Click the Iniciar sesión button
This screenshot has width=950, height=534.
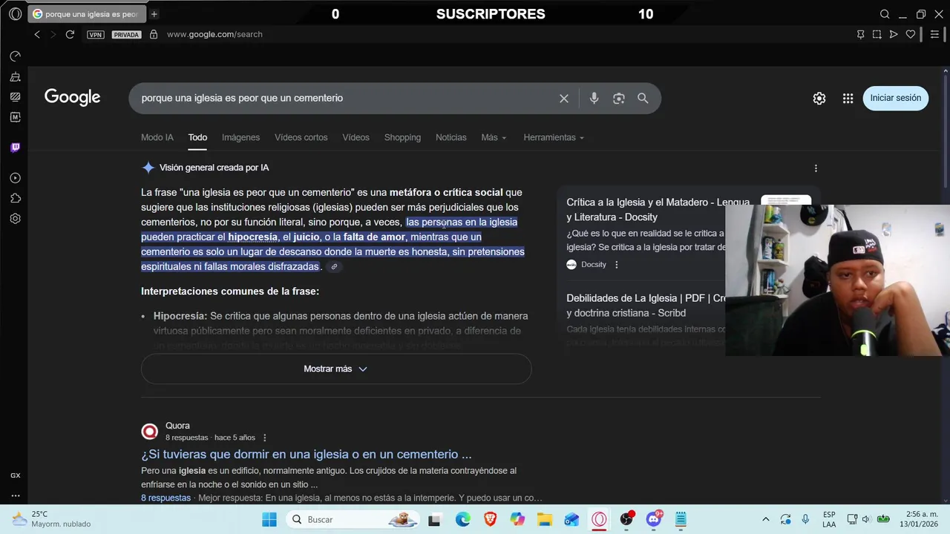(x=895, y=98)
